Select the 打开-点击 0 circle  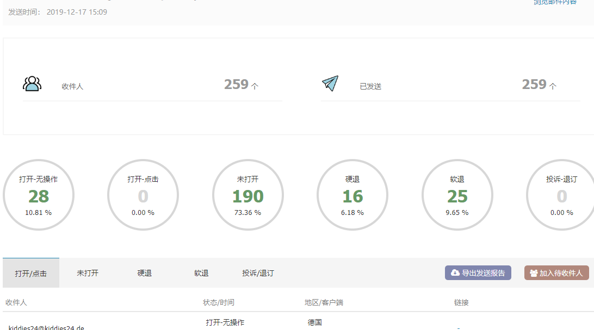pos(143,195)
